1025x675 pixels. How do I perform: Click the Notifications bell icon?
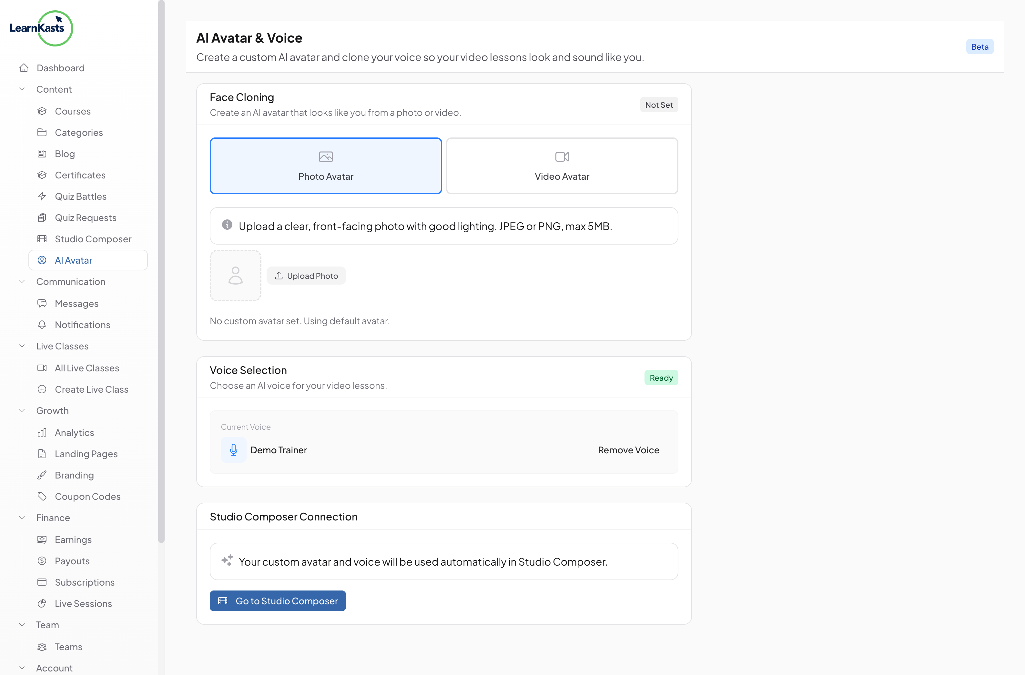click(42, 325)
